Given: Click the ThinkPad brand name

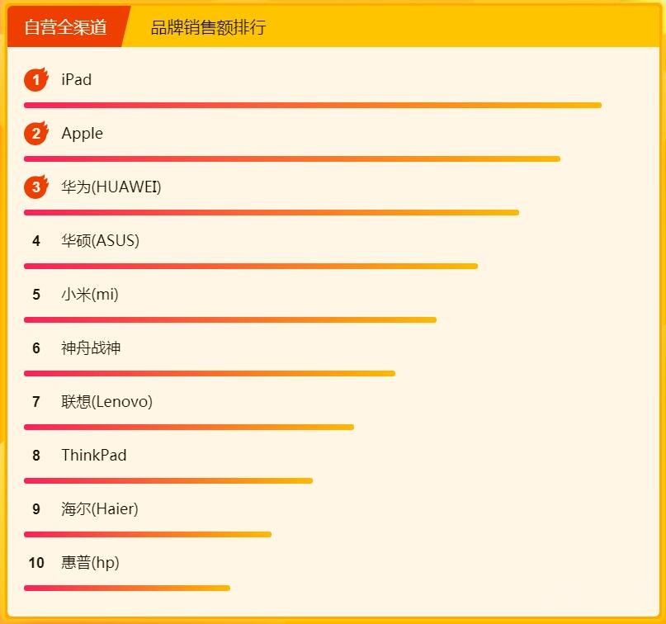Looking at the screenshot, I should click(94, 456).
